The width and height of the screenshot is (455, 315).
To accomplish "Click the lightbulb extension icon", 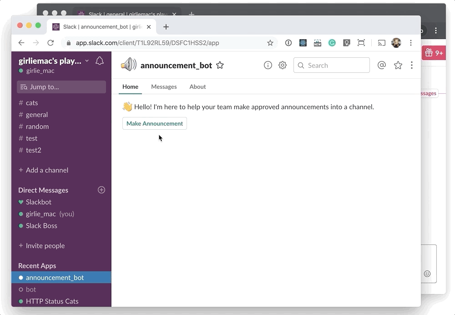I will coord(346,43).
